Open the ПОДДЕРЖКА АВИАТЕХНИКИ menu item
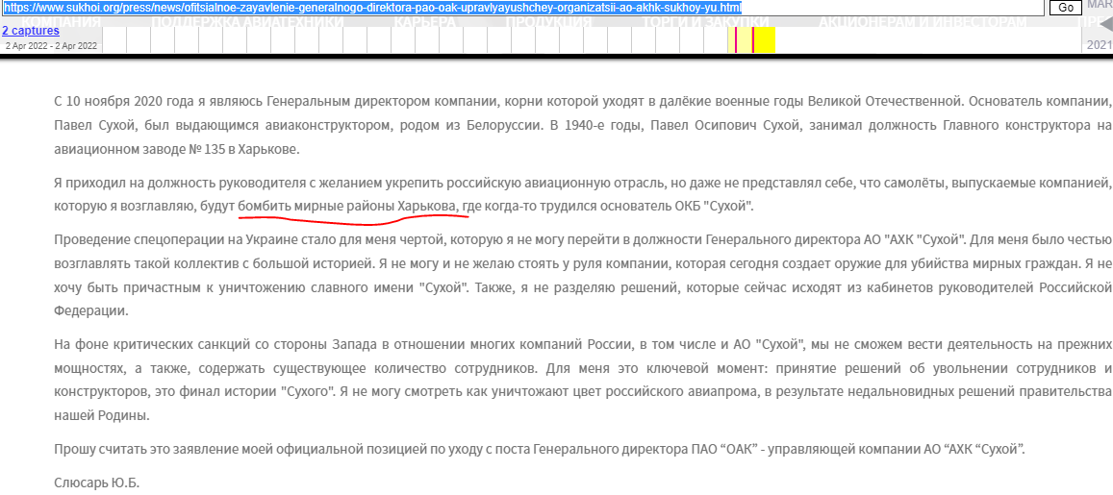The width and height of the screenshot is (1113, 495). 248,22
